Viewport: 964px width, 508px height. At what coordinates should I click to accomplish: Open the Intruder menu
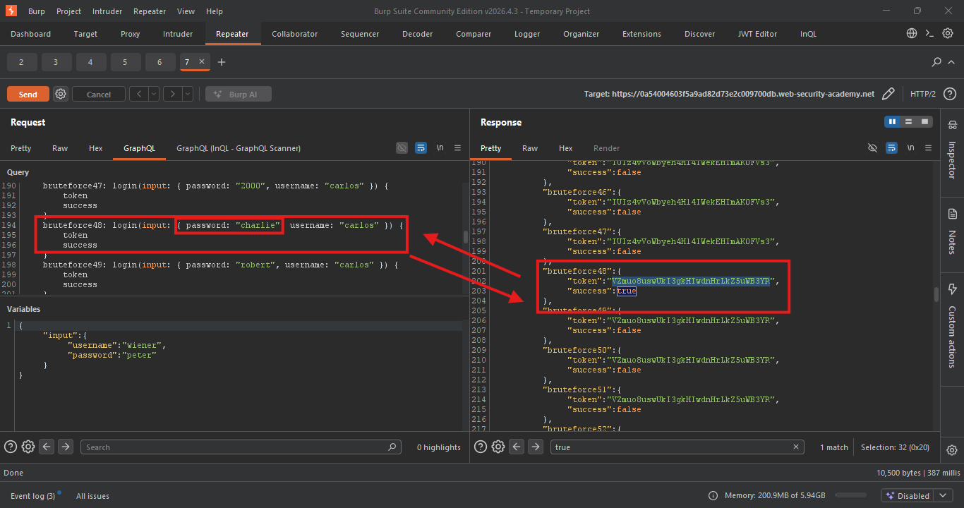(106, 11)
